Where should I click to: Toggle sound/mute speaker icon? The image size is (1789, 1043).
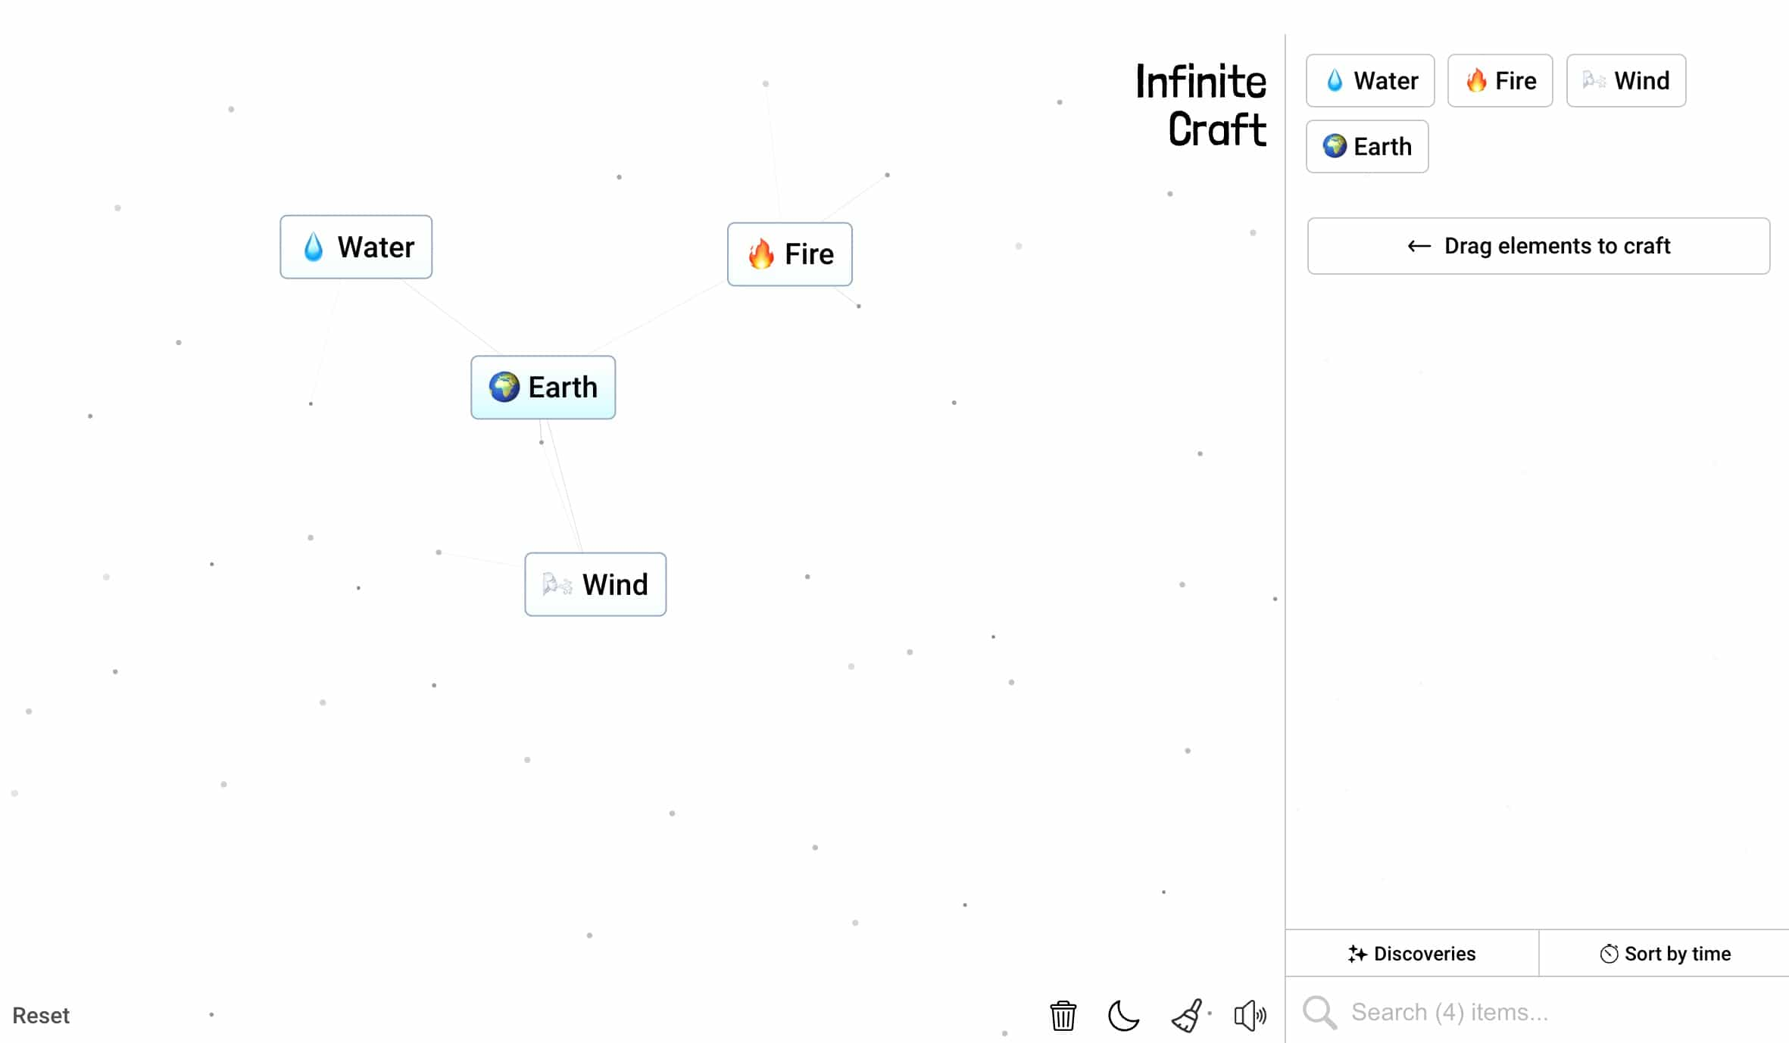pos(1251,1014)
